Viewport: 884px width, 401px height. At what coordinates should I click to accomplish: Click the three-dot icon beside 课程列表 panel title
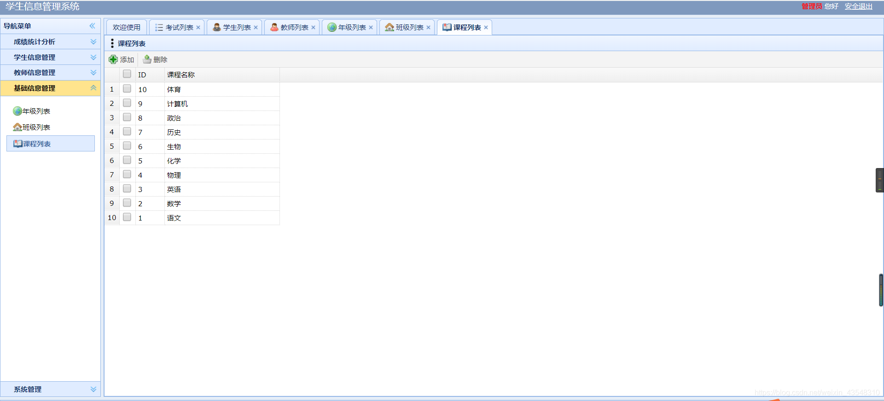112,43
